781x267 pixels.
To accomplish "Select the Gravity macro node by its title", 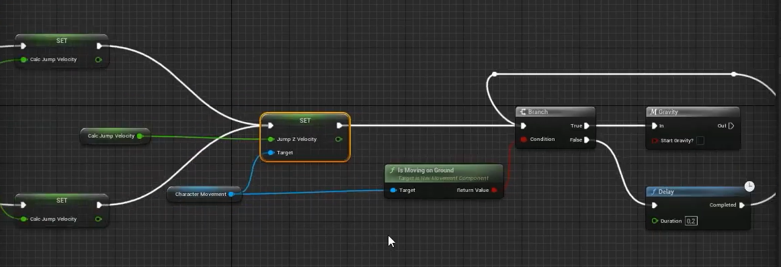I will pyautogui.click(x=669, y=112).
